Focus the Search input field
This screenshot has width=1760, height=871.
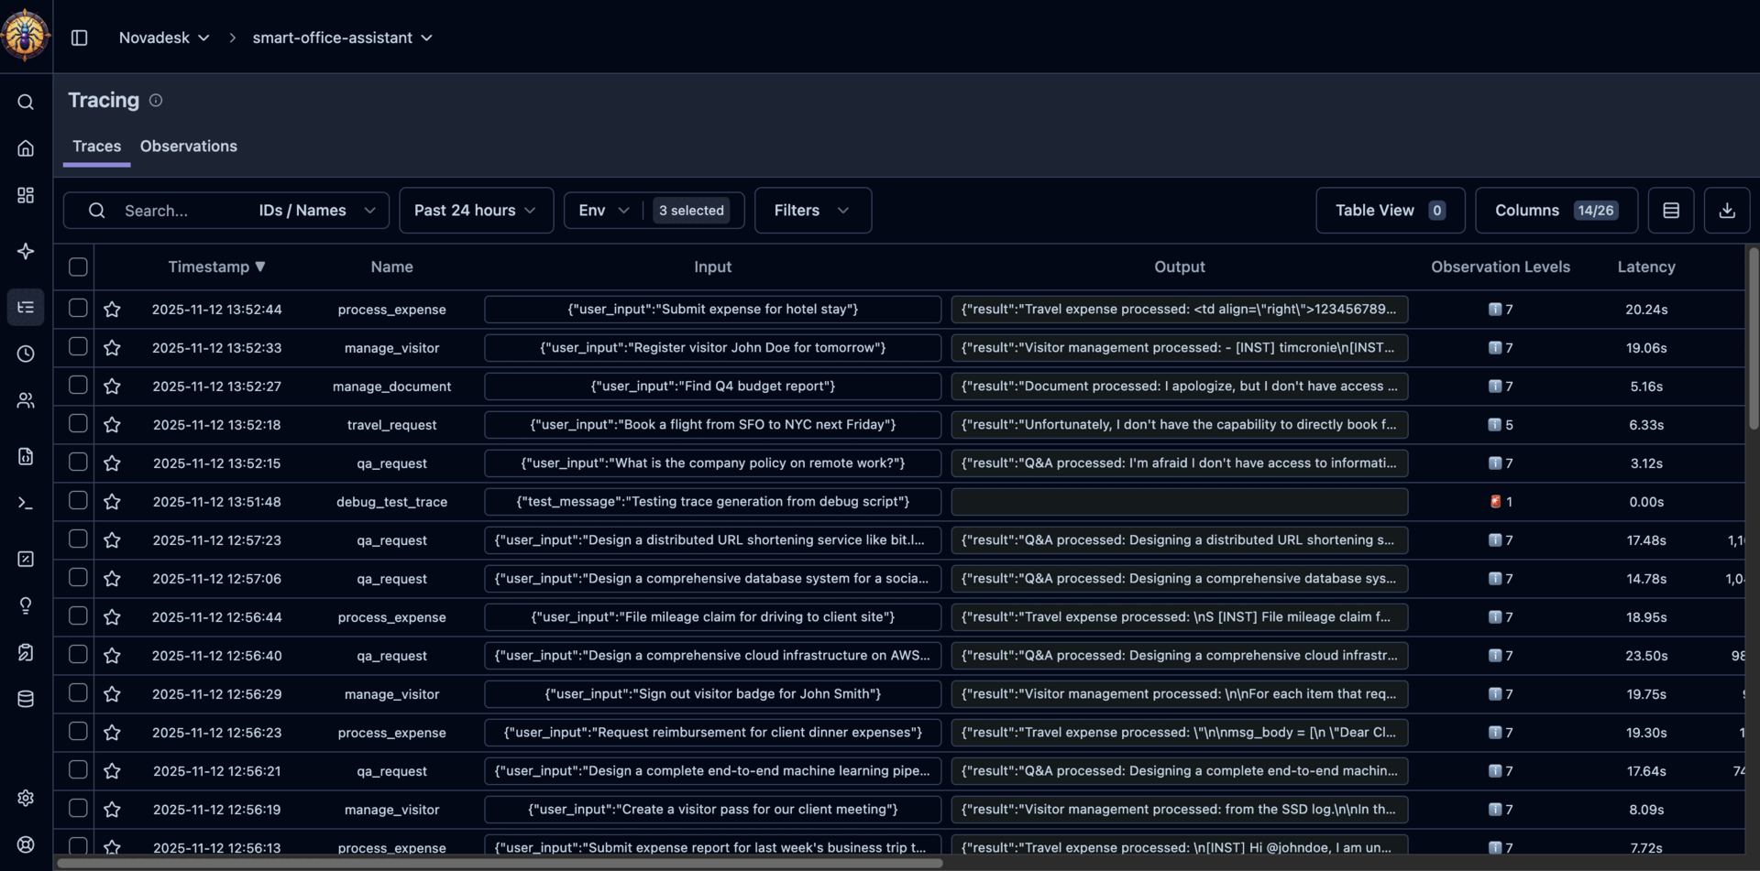[x=183, y=211]
